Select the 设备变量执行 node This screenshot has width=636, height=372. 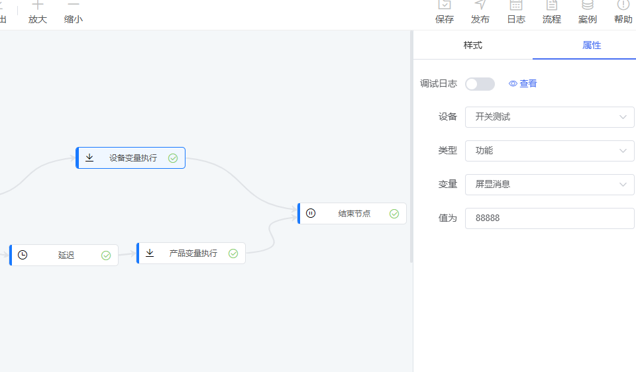point(132,158)
